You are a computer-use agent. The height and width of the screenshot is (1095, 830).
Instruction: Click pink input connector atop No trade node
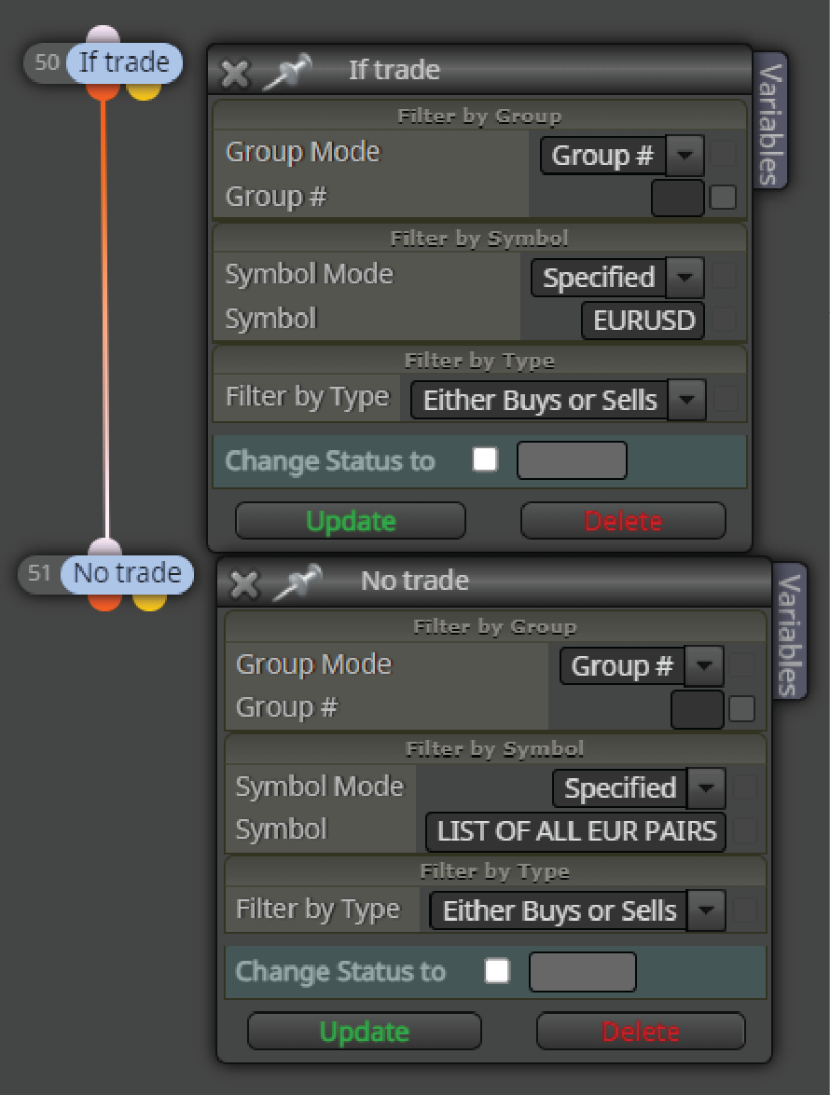[x=105, y=548]
